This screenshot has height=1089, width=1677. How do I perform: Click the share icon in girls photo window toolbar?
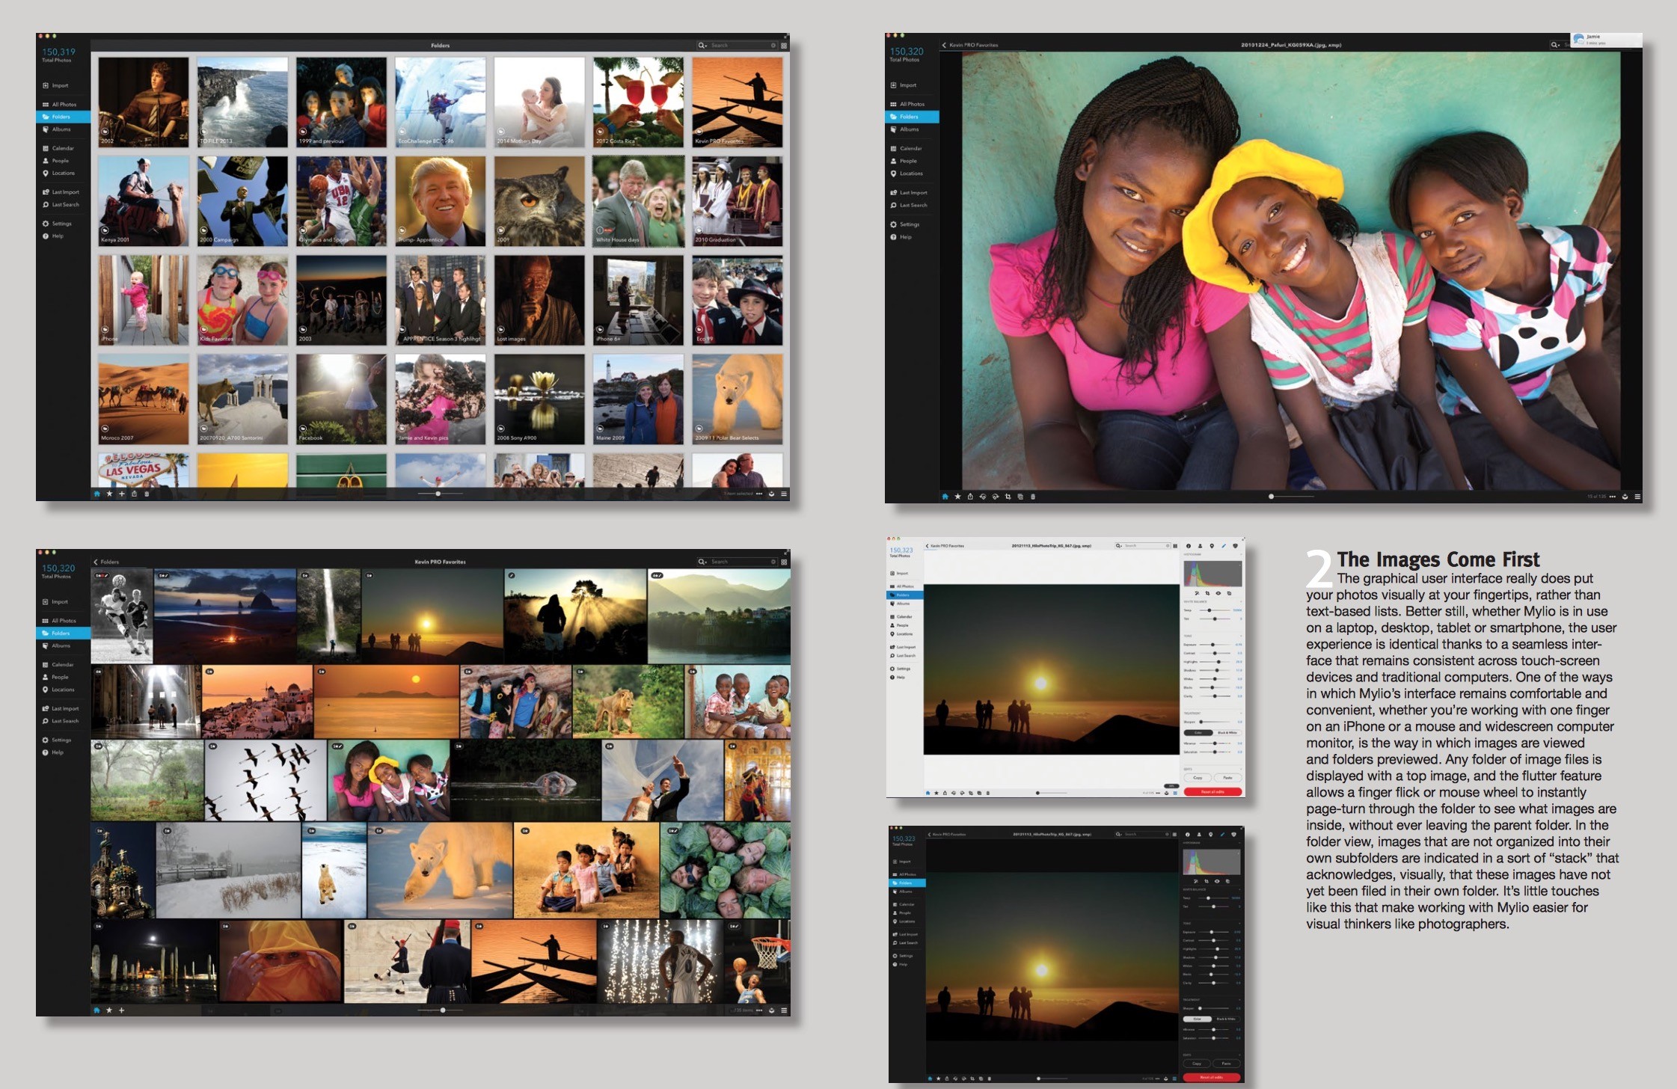coord(970,496)
